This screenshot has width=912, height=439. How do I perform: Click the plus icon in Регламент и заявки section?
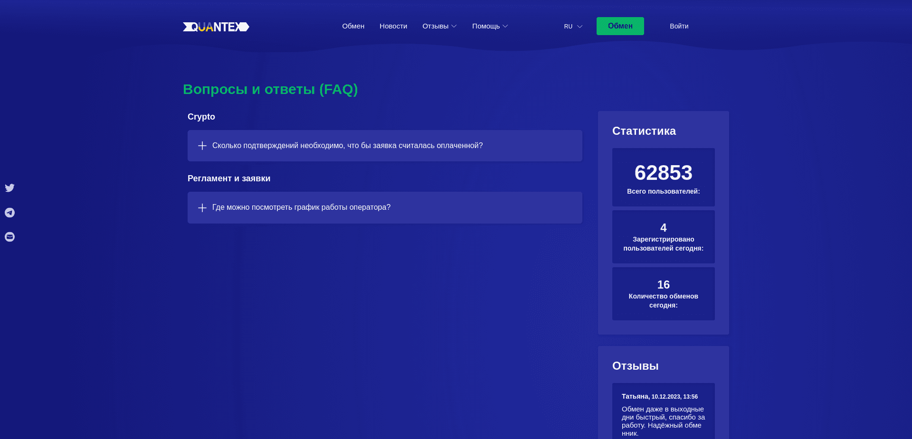(201, 207)
